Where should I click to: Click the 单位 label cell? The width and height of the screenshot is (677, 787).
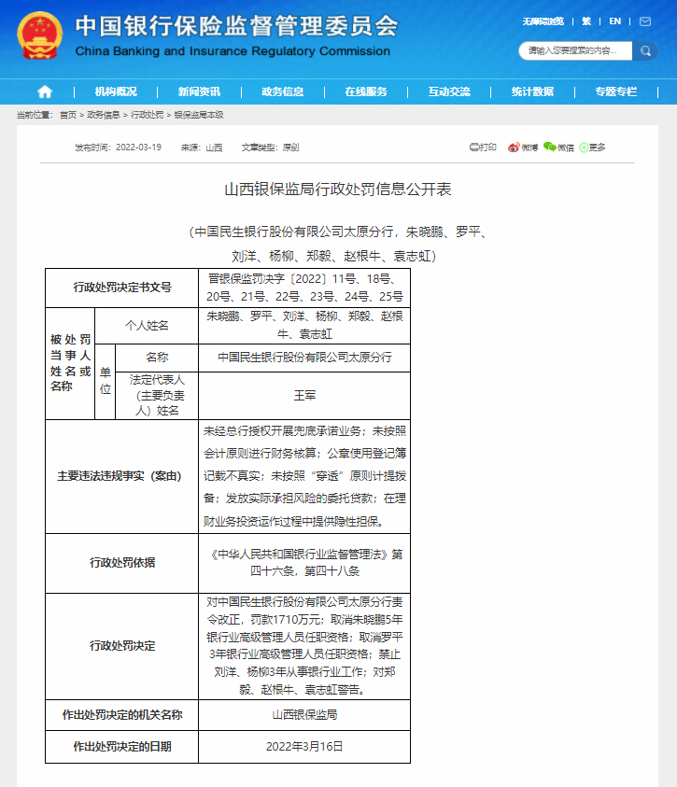coord(105,382)
